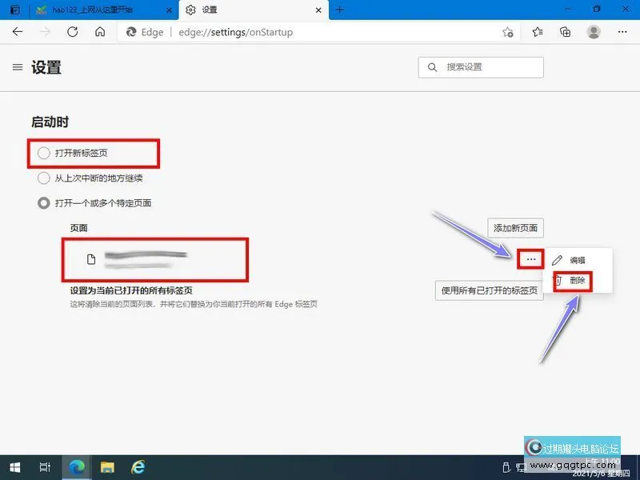Open the page options ... menu
The image size is (640, 480).
(531, 259)
